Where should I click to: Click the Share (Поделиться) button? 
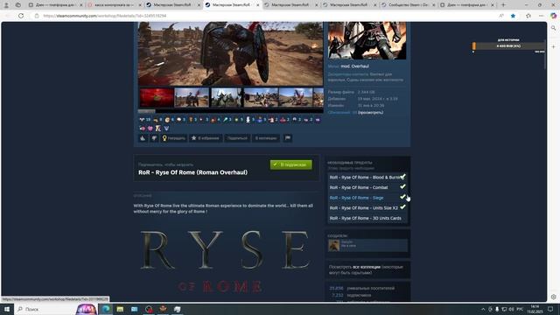(237, 138)
